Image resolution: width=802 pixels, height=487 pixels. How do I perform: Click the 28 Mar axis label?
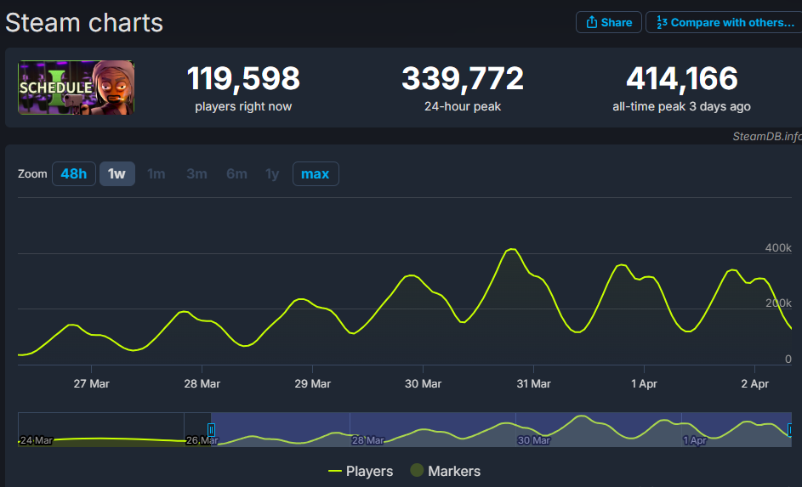[x=202, y=384]
